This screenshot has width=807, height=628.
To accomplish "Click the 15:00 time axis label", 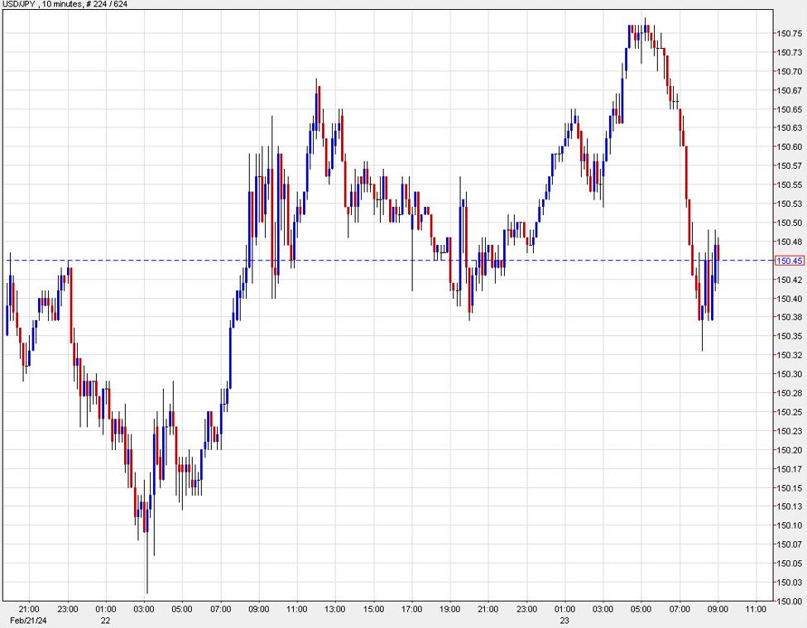I will [373, 609].
